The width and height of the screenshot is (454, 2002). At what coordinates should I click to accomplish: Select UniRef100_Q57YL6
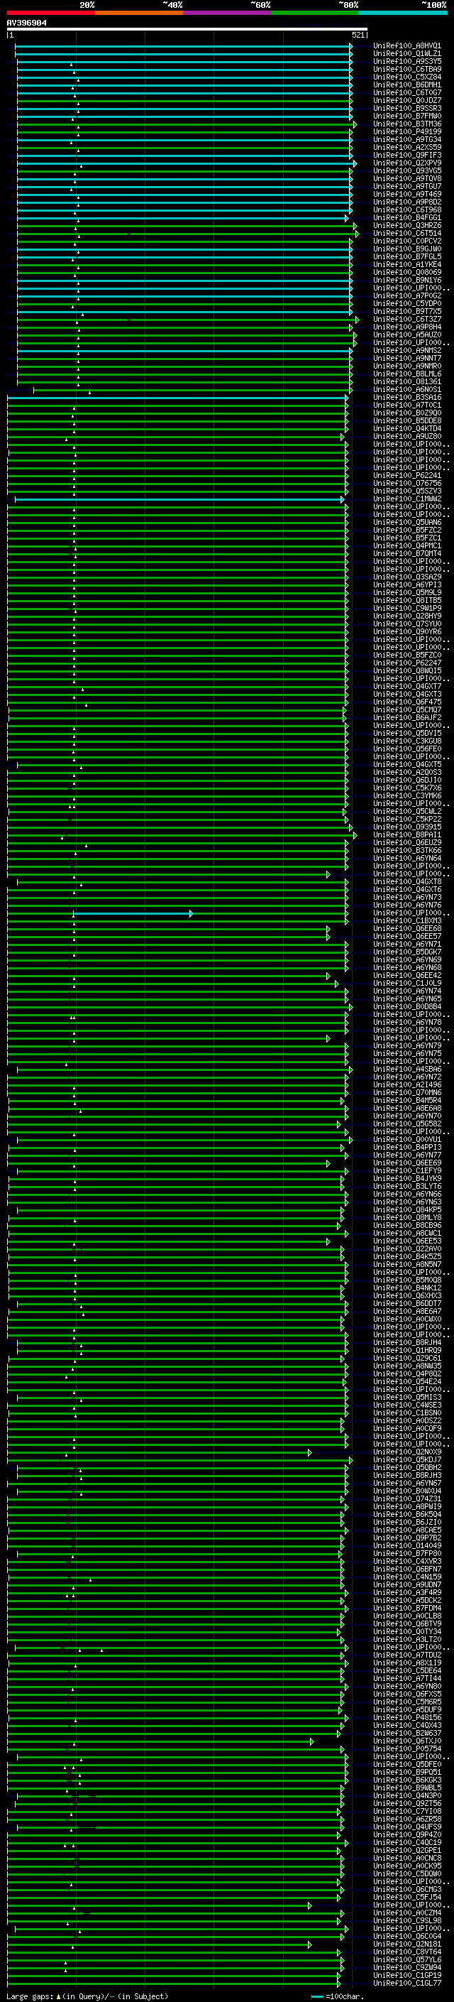pyautogui.click(x=406, y=1959)
